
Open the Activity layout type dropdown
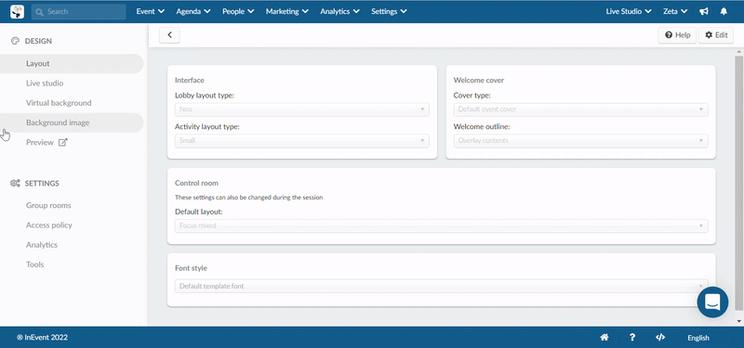[301, 141]
